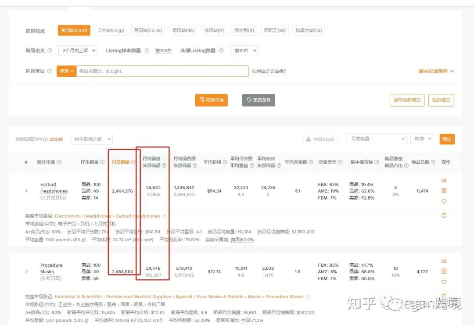Select 美国站(com) site option
This screenshot has height=325, width=474.
tap(74, 30)
